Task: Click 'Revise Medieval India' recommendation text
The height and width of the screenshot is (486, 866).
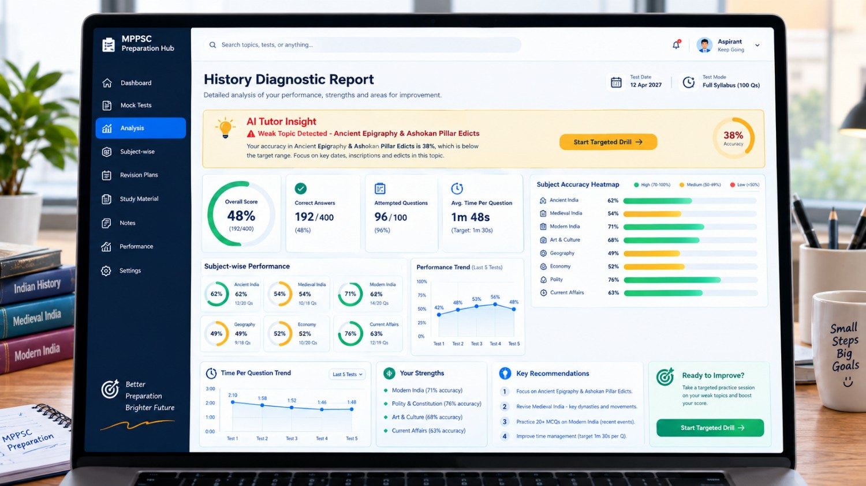Action: pos(577,407)
